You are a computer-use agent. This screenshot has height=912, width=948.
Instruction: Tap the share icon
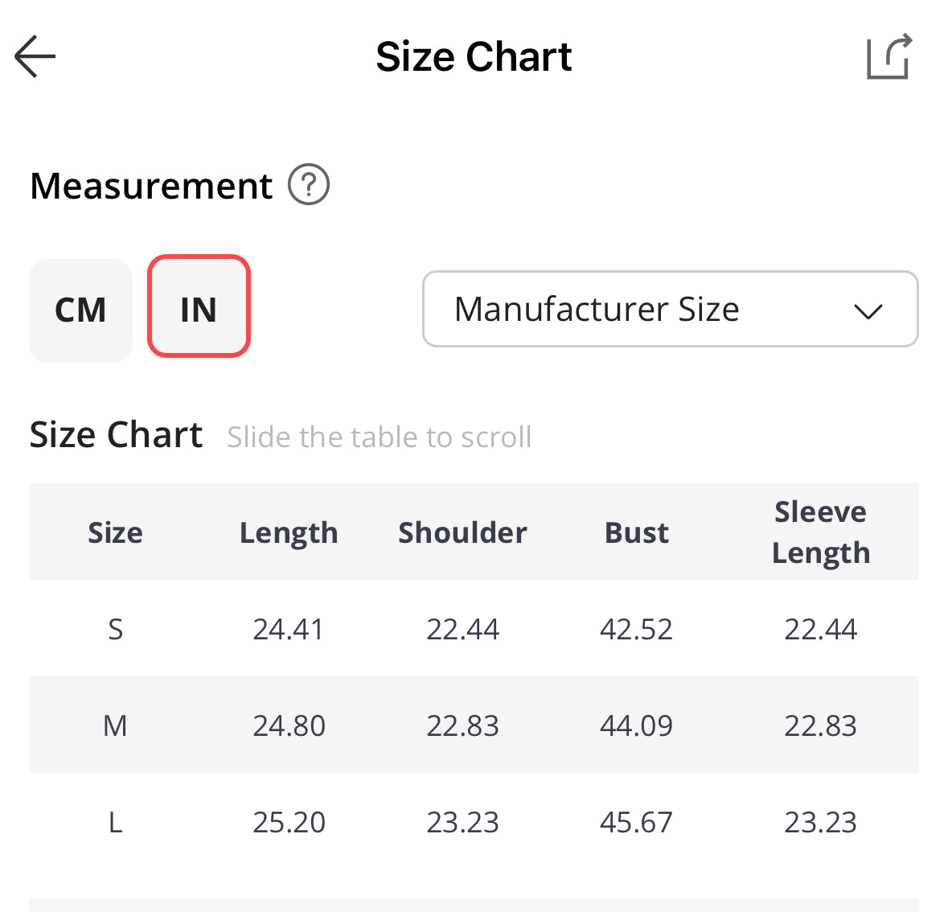889,56
